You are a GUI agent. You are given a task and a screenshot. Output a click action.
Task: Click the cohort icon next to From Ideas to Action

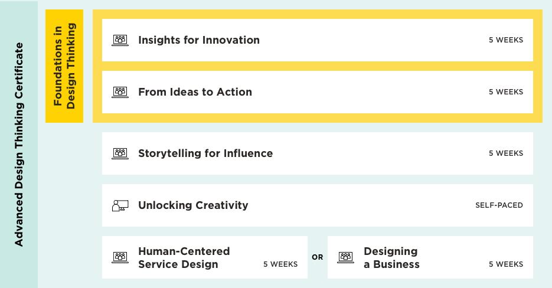click(x=120, y=92)
